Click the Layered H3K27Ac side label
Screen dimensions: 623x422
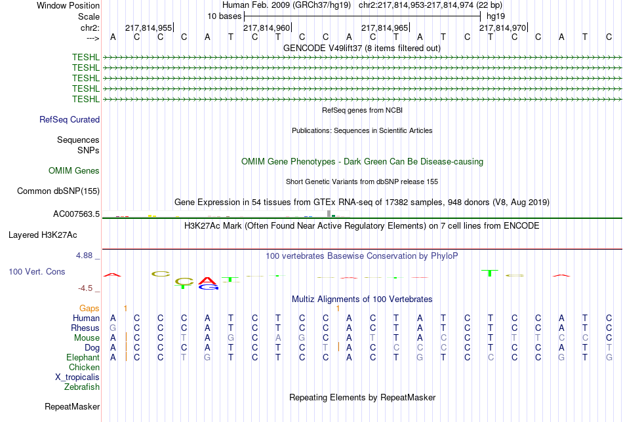[43, 235]
